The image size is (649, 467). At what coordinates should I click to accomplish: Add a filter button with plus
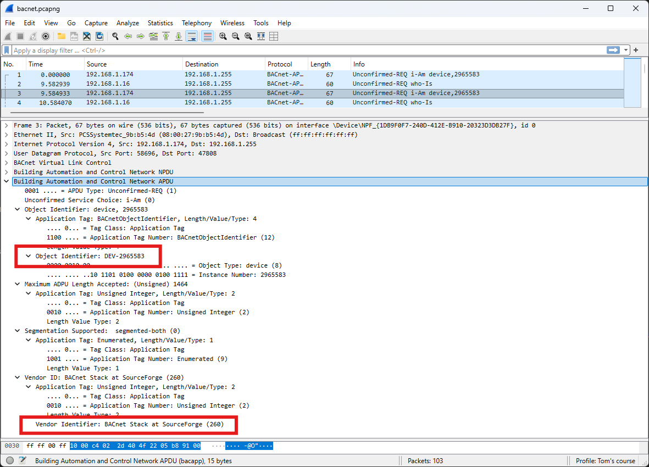636,50
